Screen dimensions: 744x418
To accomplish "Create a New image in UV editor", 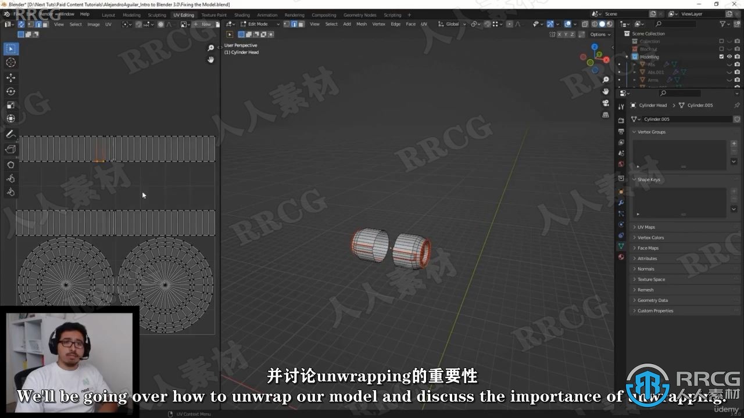I will point(203,24).
